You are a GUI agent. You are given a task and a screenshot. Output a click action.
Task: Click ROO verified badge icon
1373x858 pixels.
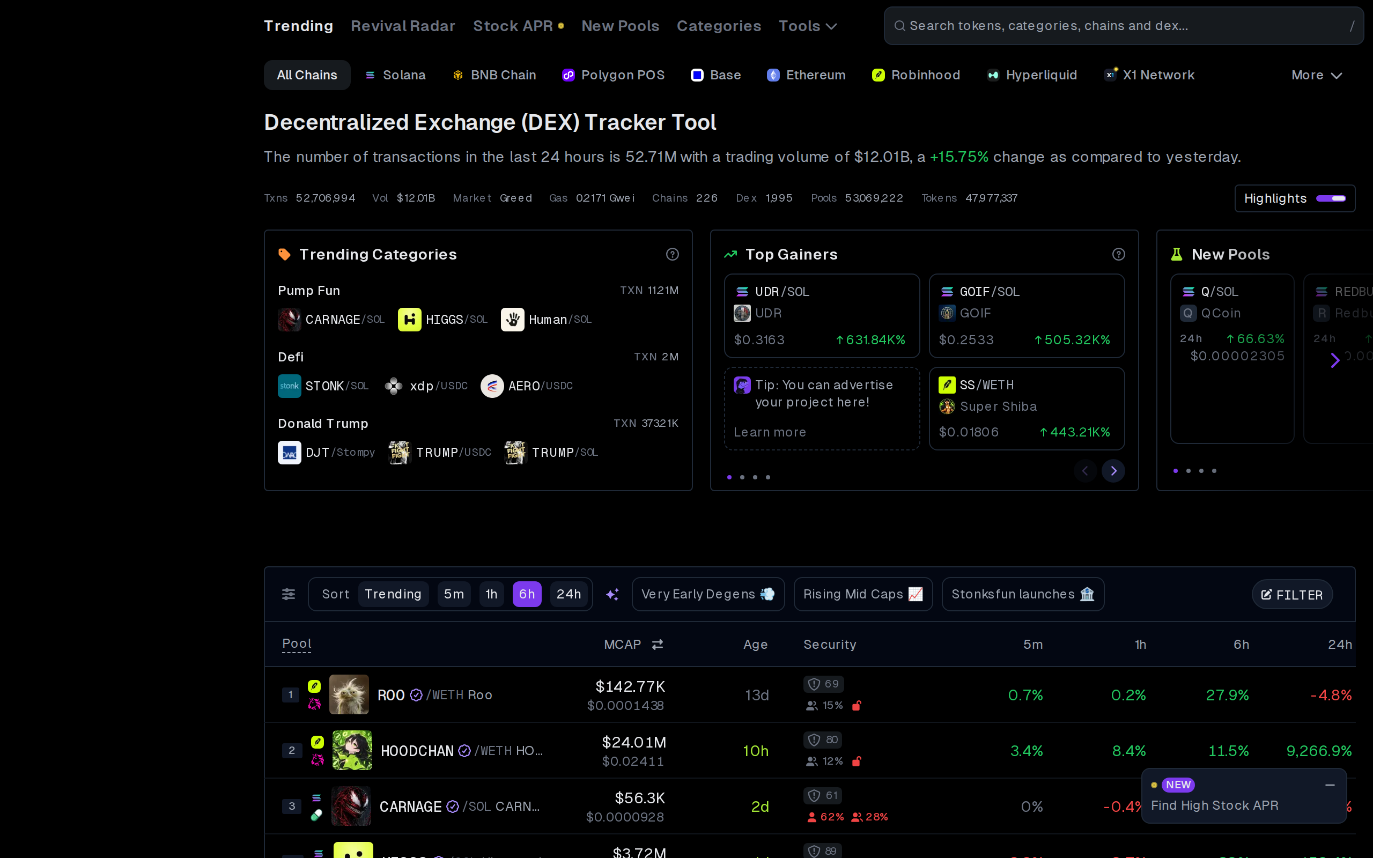pos(416,695)
